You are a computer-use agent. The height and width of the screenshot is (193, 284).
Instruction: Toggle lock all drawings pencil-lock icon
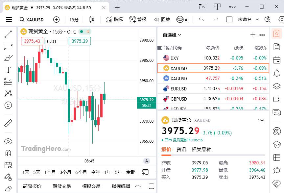tap(8, 177)
